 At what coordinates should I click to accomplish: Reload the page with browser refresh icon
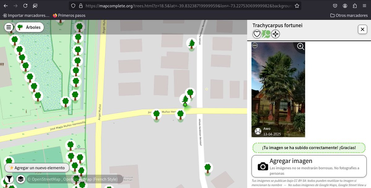[25, 6]
